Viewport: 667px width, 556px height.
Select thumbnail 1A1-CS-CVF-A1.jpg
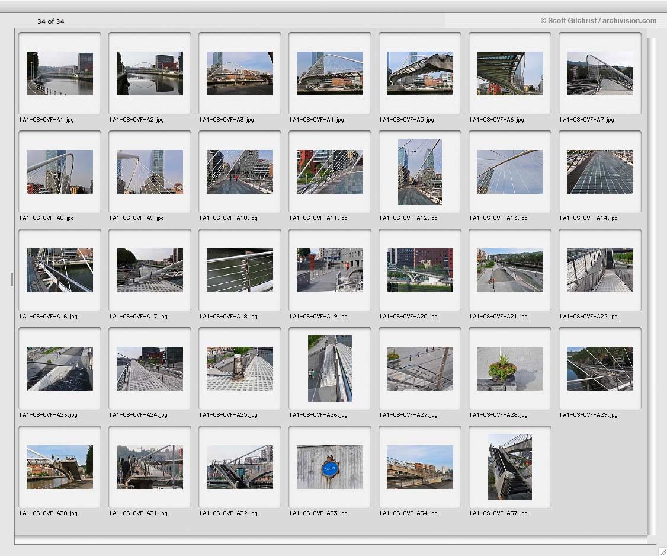[60, 74]
